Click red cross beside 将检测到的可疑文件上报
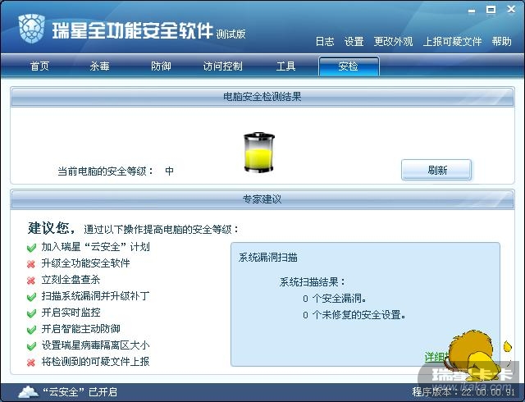525x402 pixels. click(x=31, y=363)
